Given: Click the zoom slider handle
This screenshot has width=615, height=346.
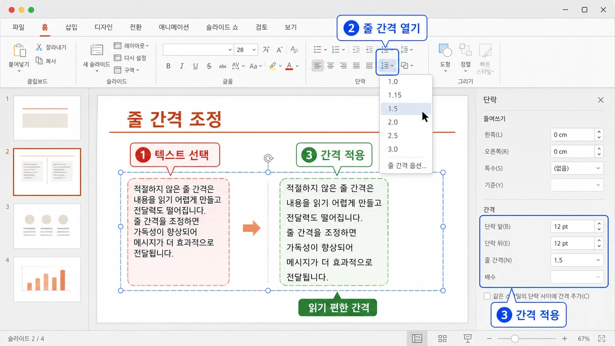Looking at the screenshot, I should point(515,339).
